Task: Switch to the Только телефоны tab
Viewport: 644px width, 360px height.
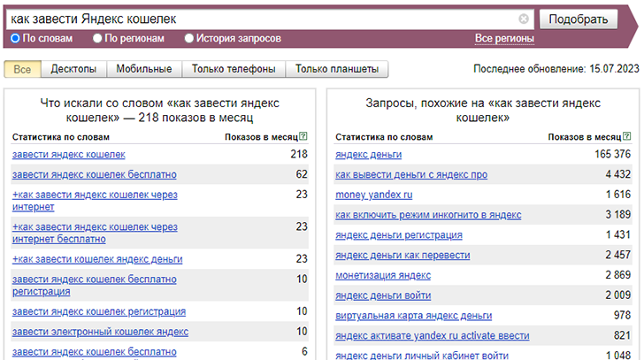Action: 234,69
